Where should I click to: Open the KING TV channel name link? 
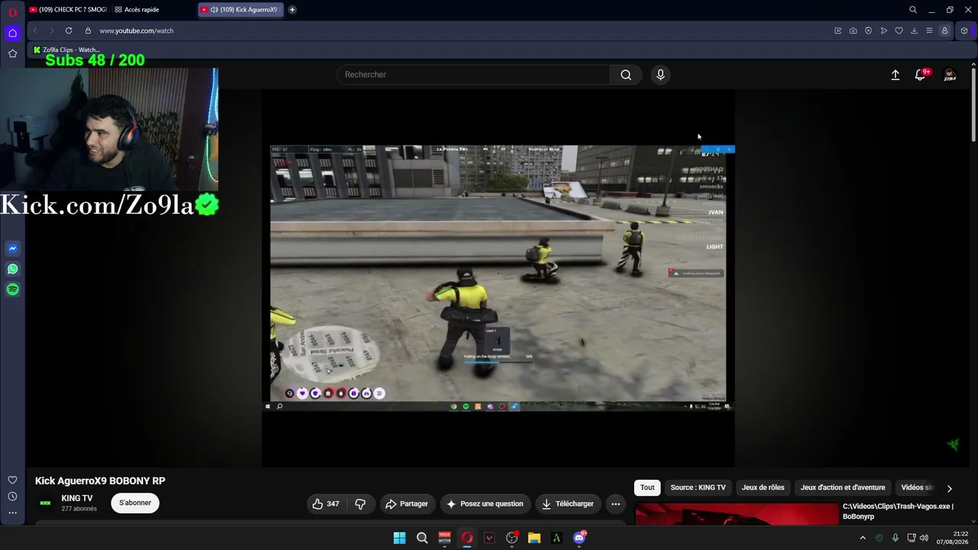click(x=77, y=499)
